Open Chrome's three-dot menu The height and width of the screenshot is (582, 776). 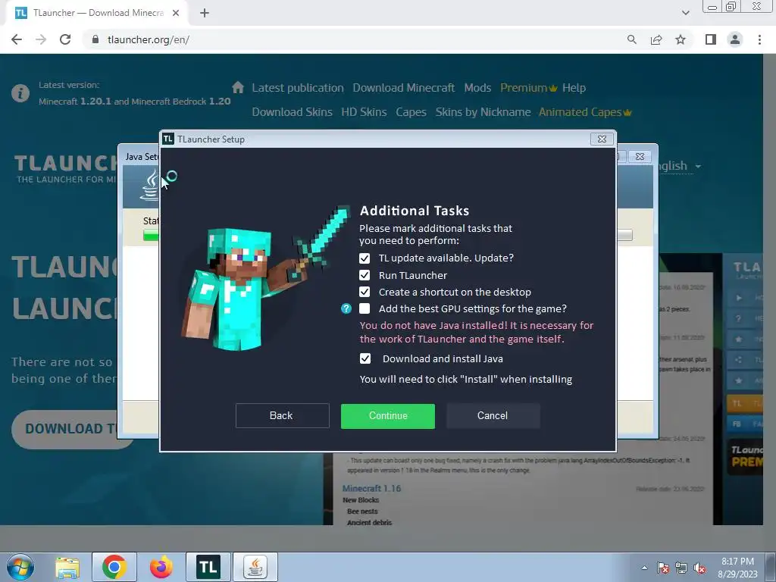(x=759, y=39)
